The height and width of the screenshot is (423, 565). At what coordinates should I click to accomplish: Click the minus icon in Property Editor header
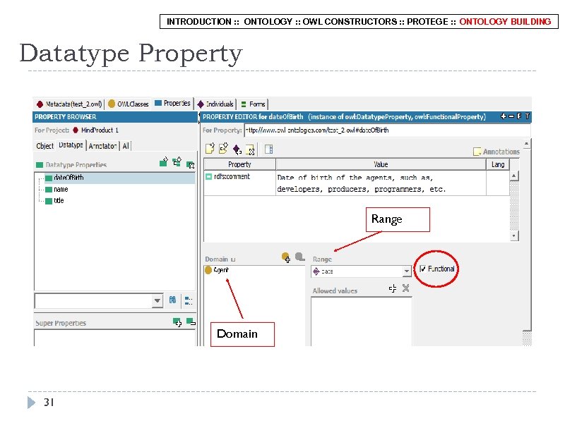(x=511, y=116)
